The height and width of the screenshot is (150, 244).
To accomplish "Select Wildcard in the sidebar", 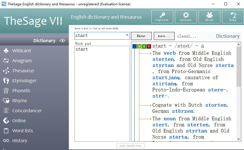I will 21,51.
